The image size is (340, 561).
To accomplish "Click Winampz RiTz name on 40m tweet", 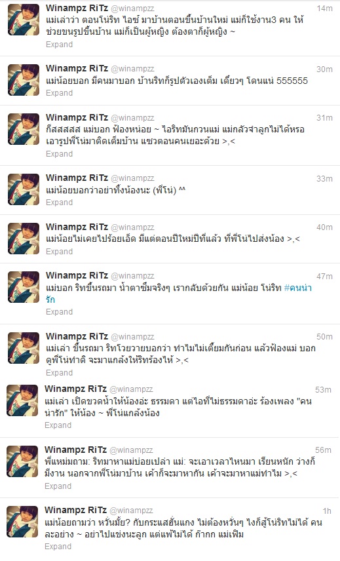I will [77, 227].
